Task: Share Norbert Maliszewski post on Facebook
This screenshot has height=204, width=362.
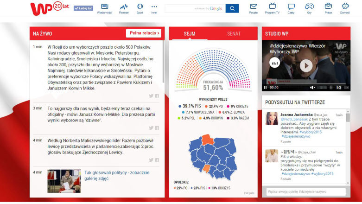Action: 157,160
